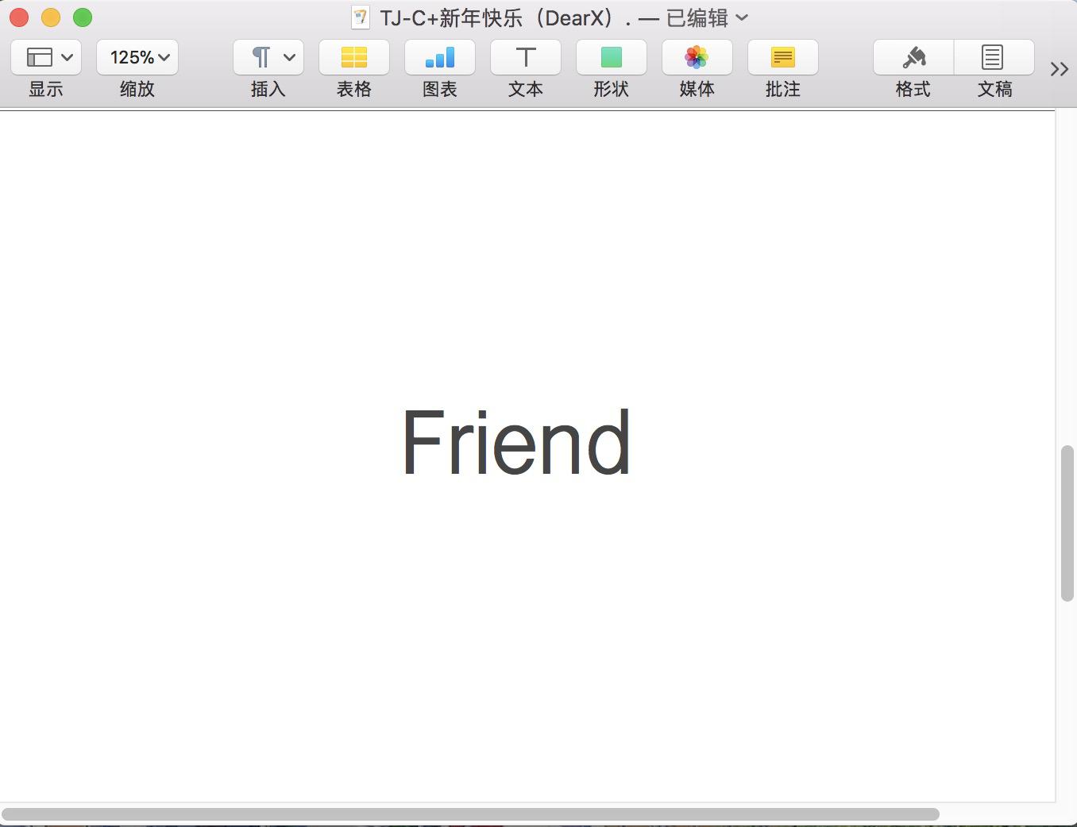Click the Insert (插入) paragraph icon
1077x827 pixels.
[261, 57]
